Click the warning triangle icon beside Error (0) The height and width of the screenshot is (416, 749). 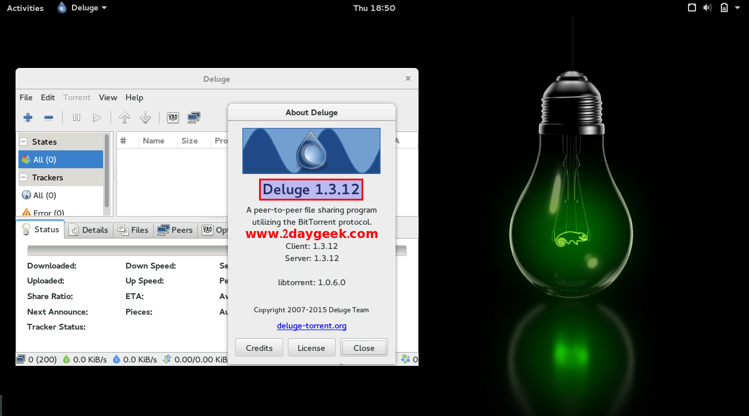click(x=26, y=213)
